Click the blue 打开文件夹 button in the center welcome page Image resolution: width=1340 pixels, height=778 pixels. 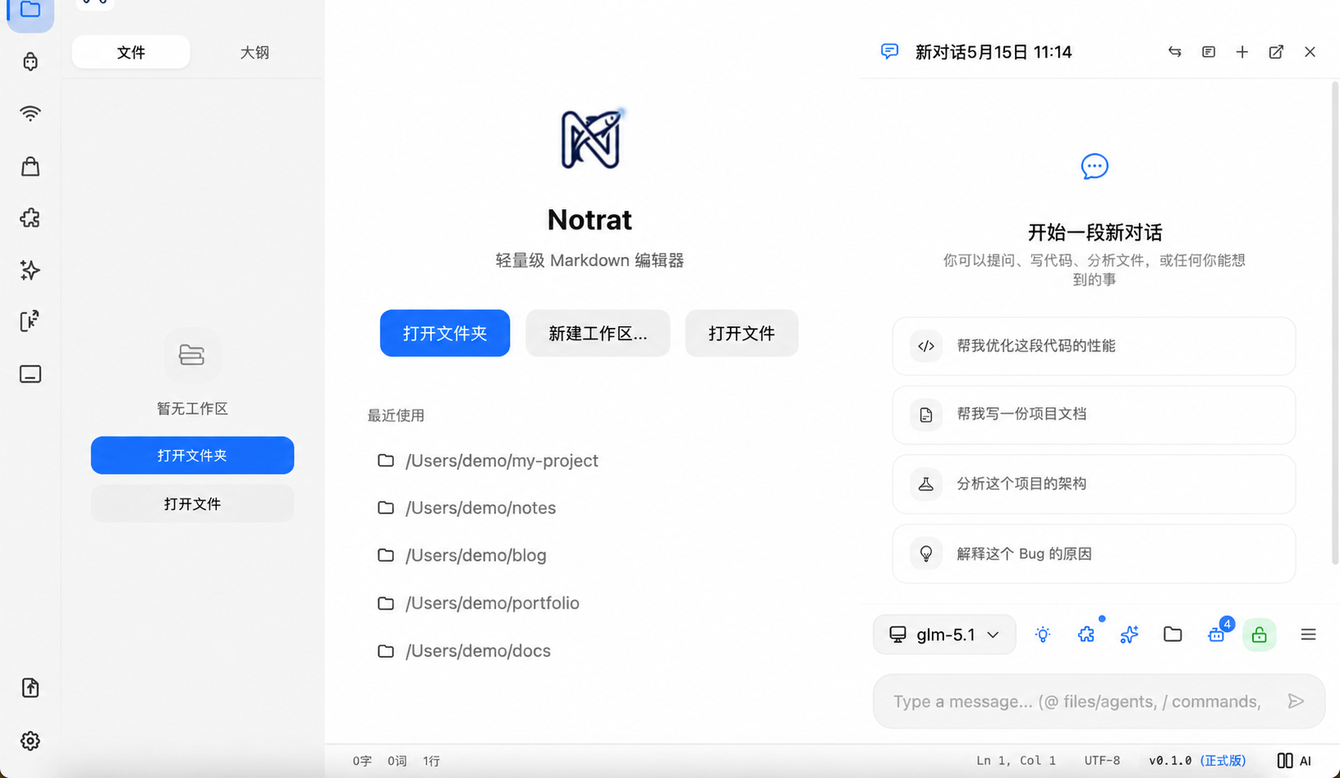click(445, 333)
